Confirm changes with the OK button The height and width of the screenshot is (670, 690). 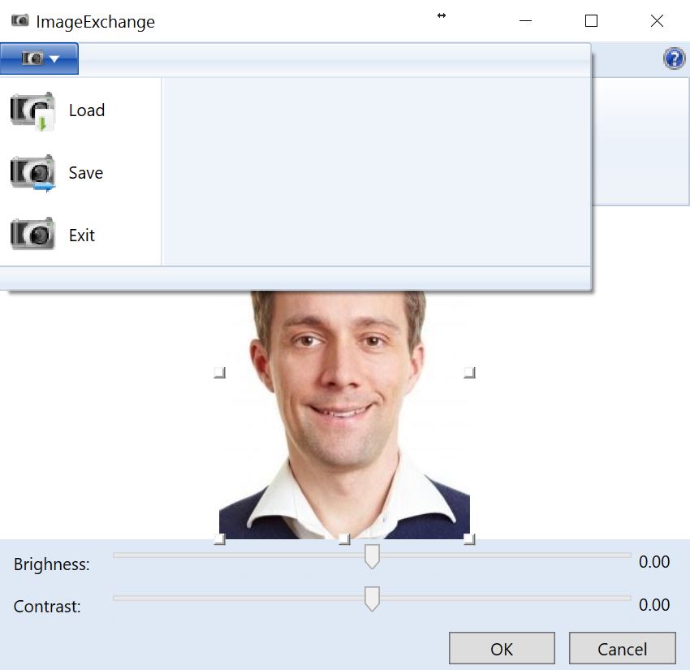(x=502, y=649)
